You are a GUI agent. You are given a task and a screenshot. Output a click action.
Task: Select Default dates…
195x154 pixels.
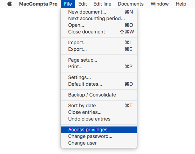(x=99, y=84)
